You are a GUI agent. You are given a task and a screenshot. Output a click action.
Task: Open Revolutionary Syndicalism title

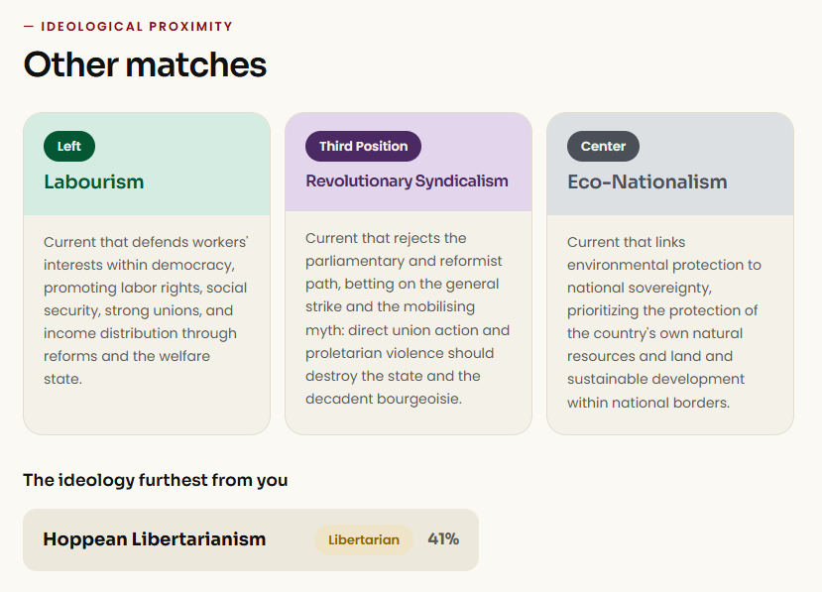coord(407,180)
